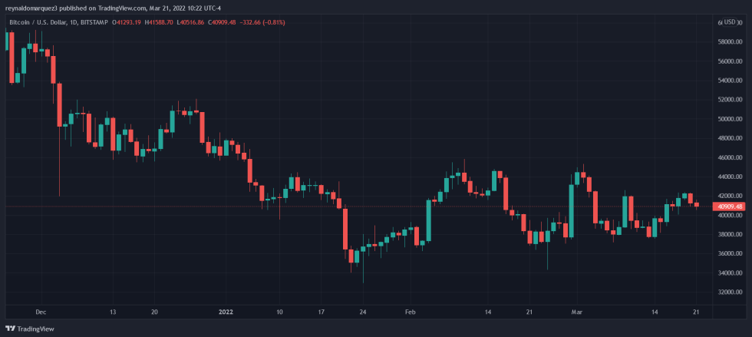This screenshot has width=752, height=337.
Task: Click the 40000.00 price axis label
Action: pos(731,216)
